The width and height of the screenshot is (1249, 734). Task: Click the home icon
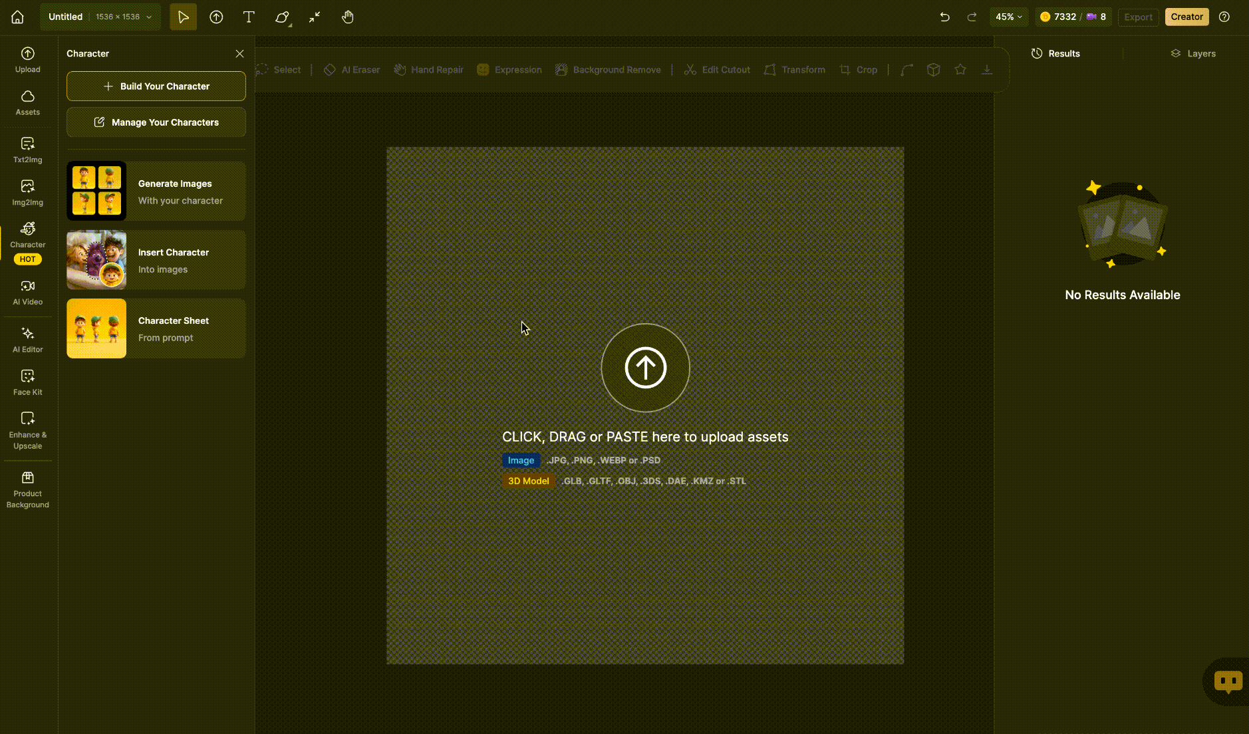pyautogui.click(x=17, y=17)
